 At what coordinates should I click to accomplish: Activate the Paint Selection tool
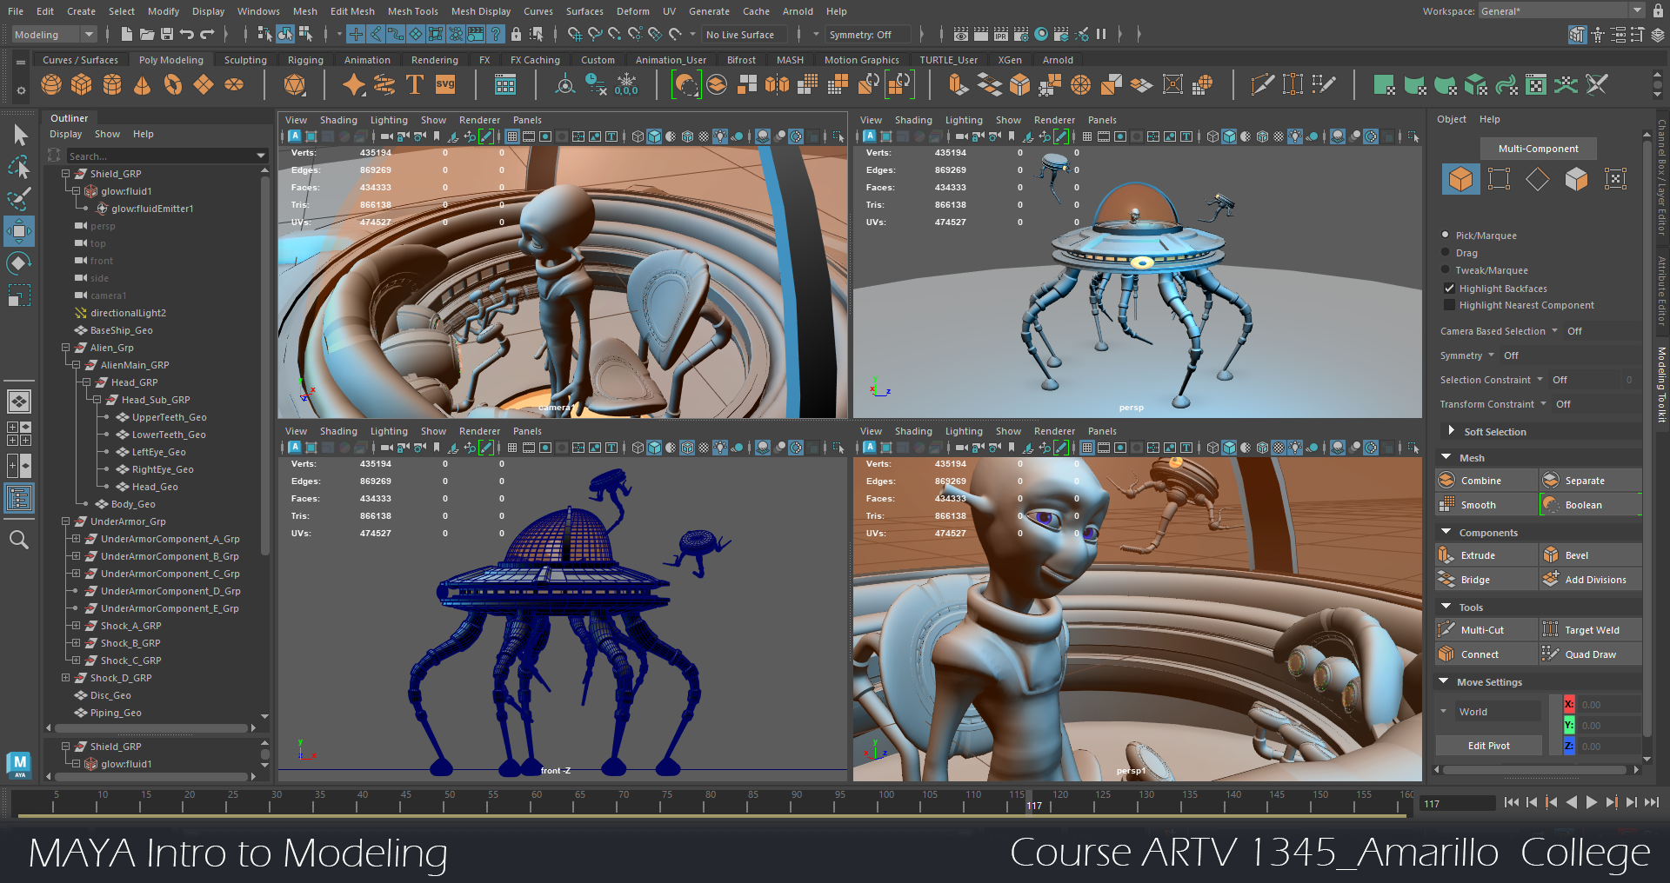(x=20, y=198)
